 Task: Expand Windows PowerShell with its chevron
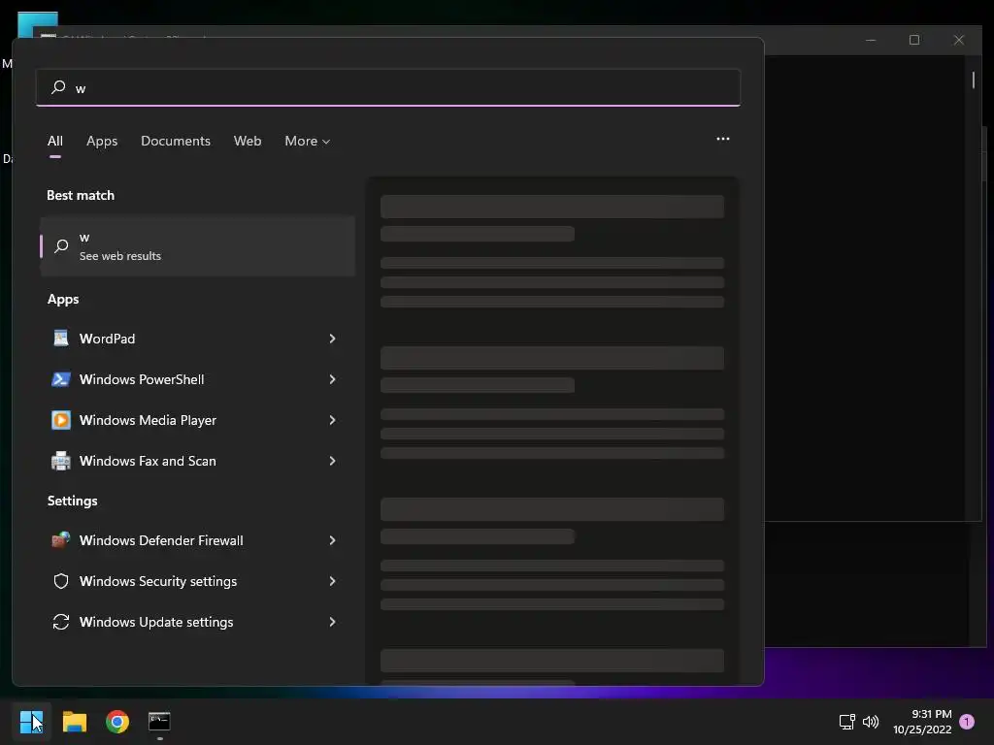pos(332,379)
